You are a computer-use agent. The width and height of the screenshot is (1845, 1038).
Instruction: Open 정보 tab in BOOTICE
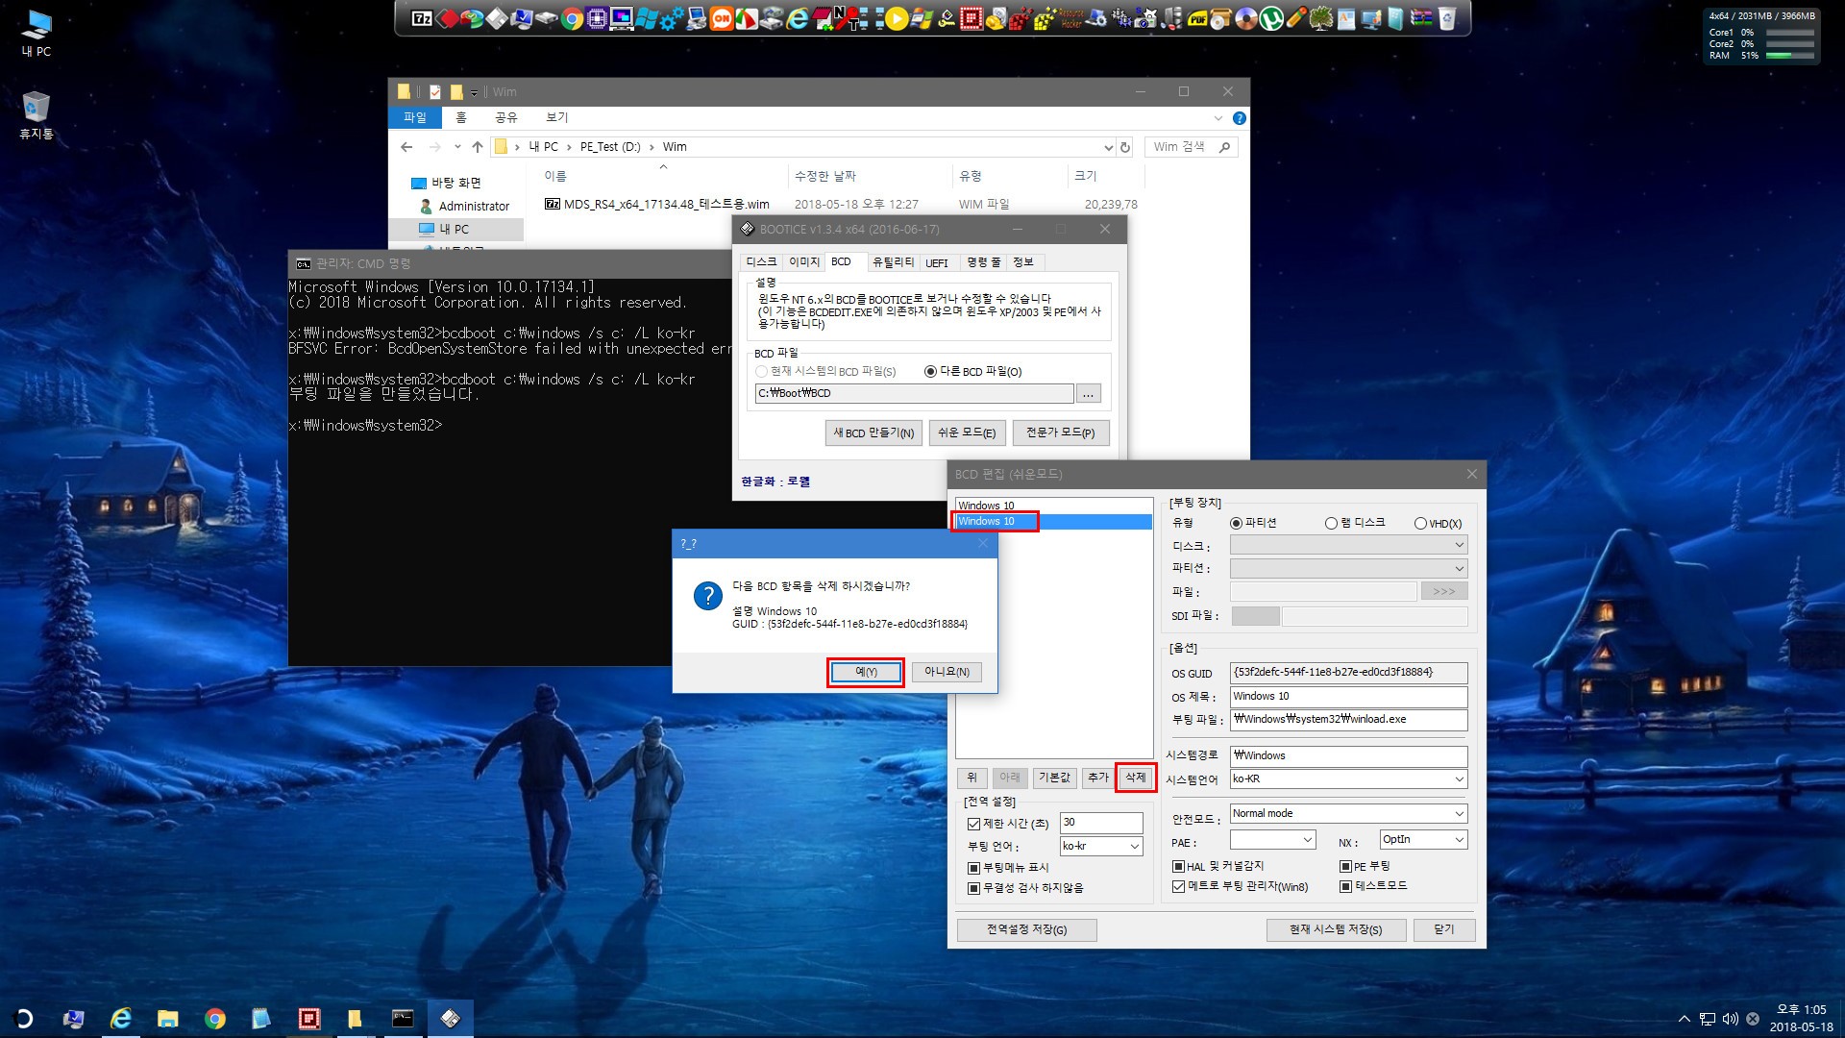[x=1023, y=262]
